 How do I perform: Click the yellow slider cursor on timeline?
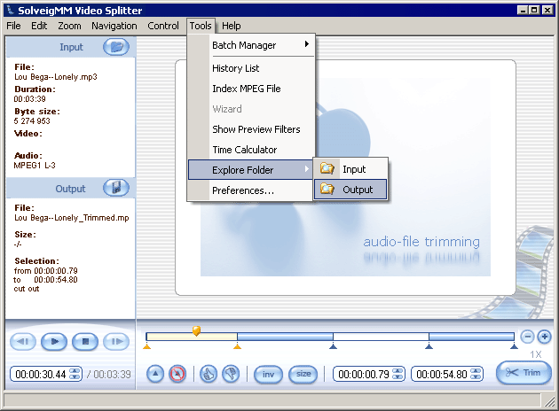click(196, 330)
